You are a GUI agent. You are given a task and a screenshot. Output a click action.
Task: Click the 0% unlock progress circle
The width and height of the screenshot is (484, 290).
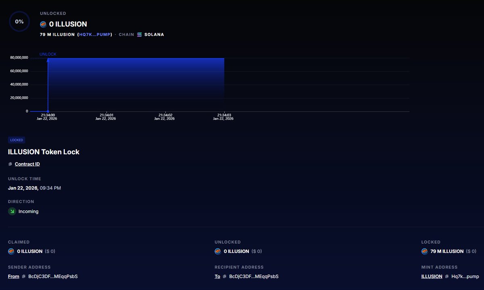(x=19, y=21)
